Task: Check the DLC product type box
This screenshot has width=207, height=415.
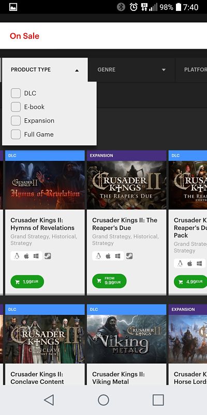Action: 16,93
